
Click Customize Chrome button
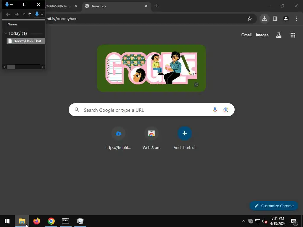(x=274, y=206)
